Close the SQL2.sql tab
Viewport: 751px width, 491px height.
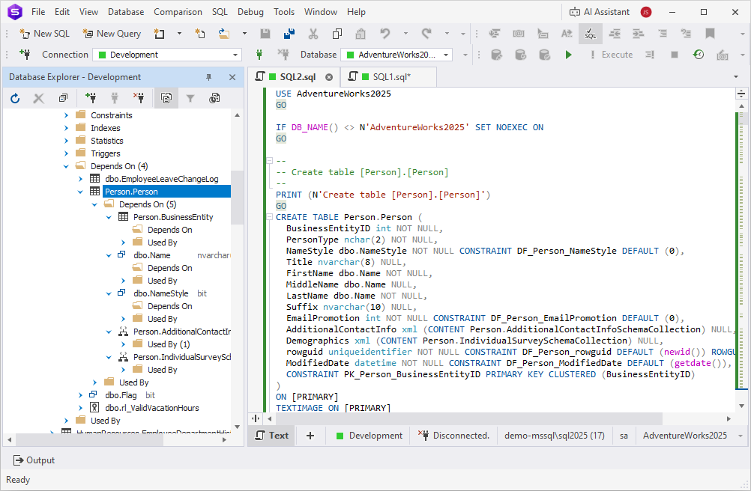click(x=329, y=77)
